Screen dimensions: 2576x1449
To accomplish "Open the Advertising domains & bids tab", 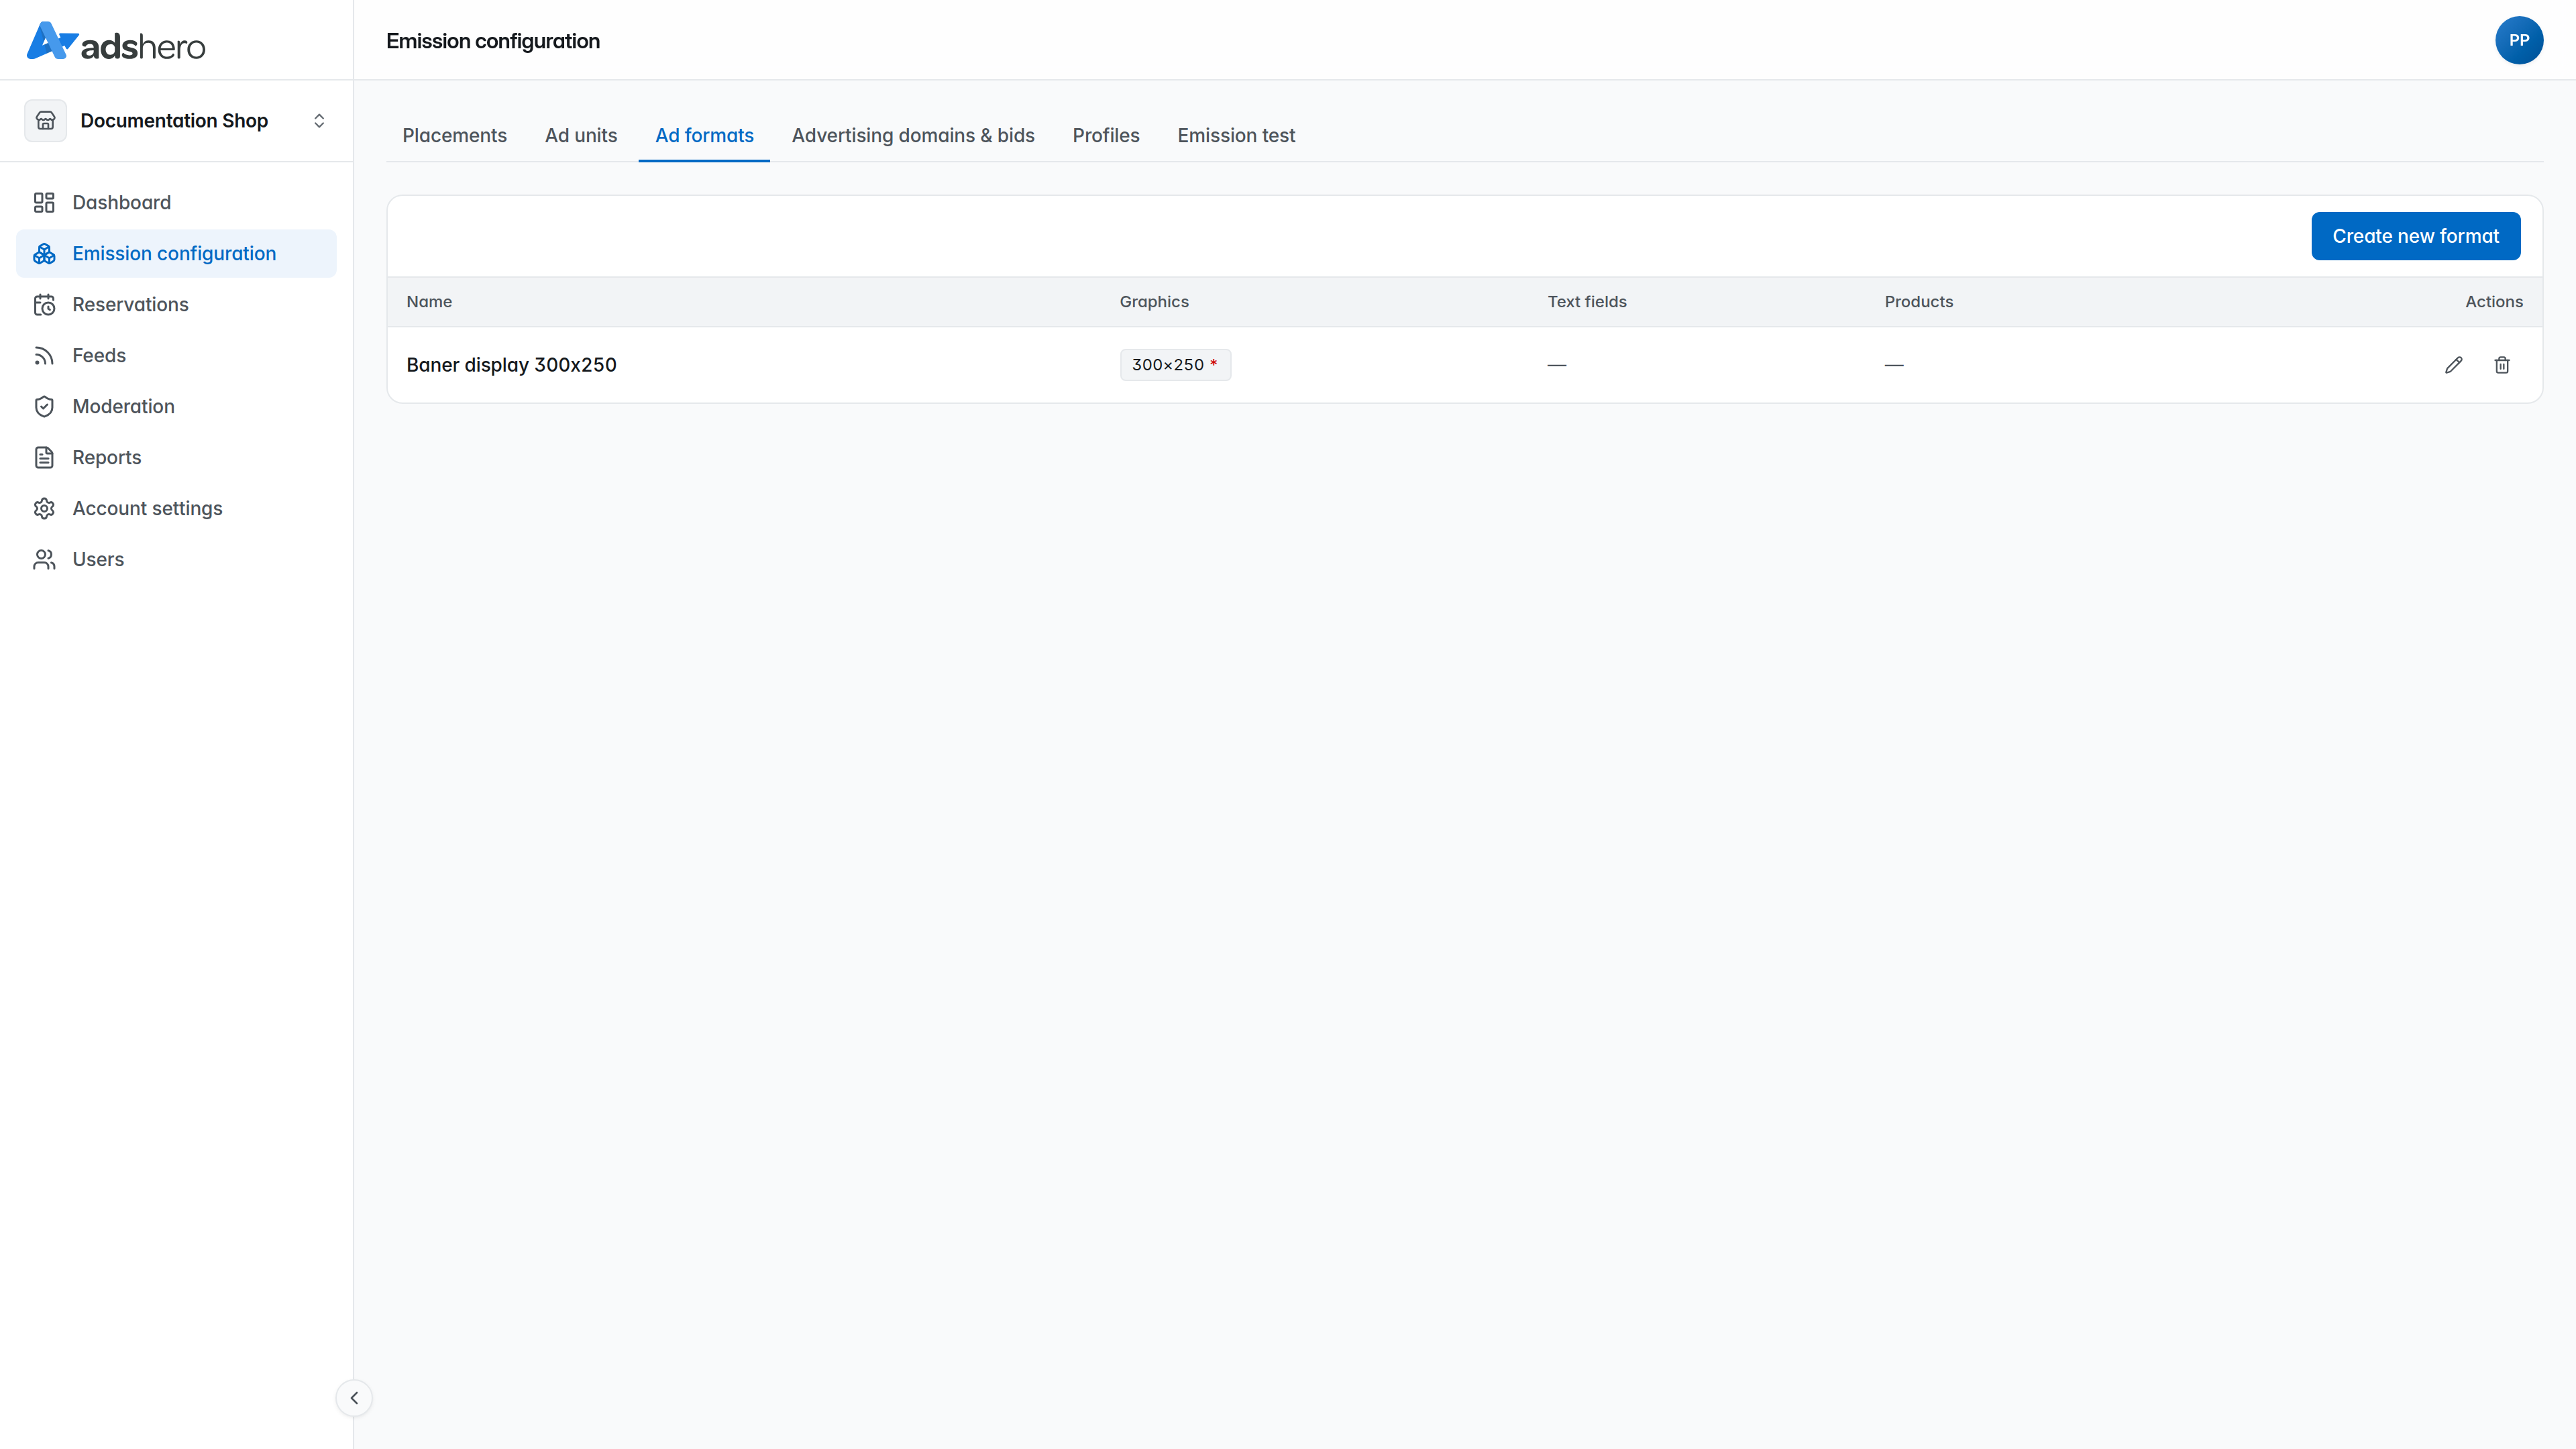I will [x=913, y=136].
